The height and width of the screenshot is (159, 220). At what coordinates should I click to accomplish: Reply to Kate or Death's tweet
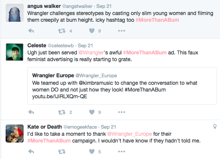click(x=31, y=151)
